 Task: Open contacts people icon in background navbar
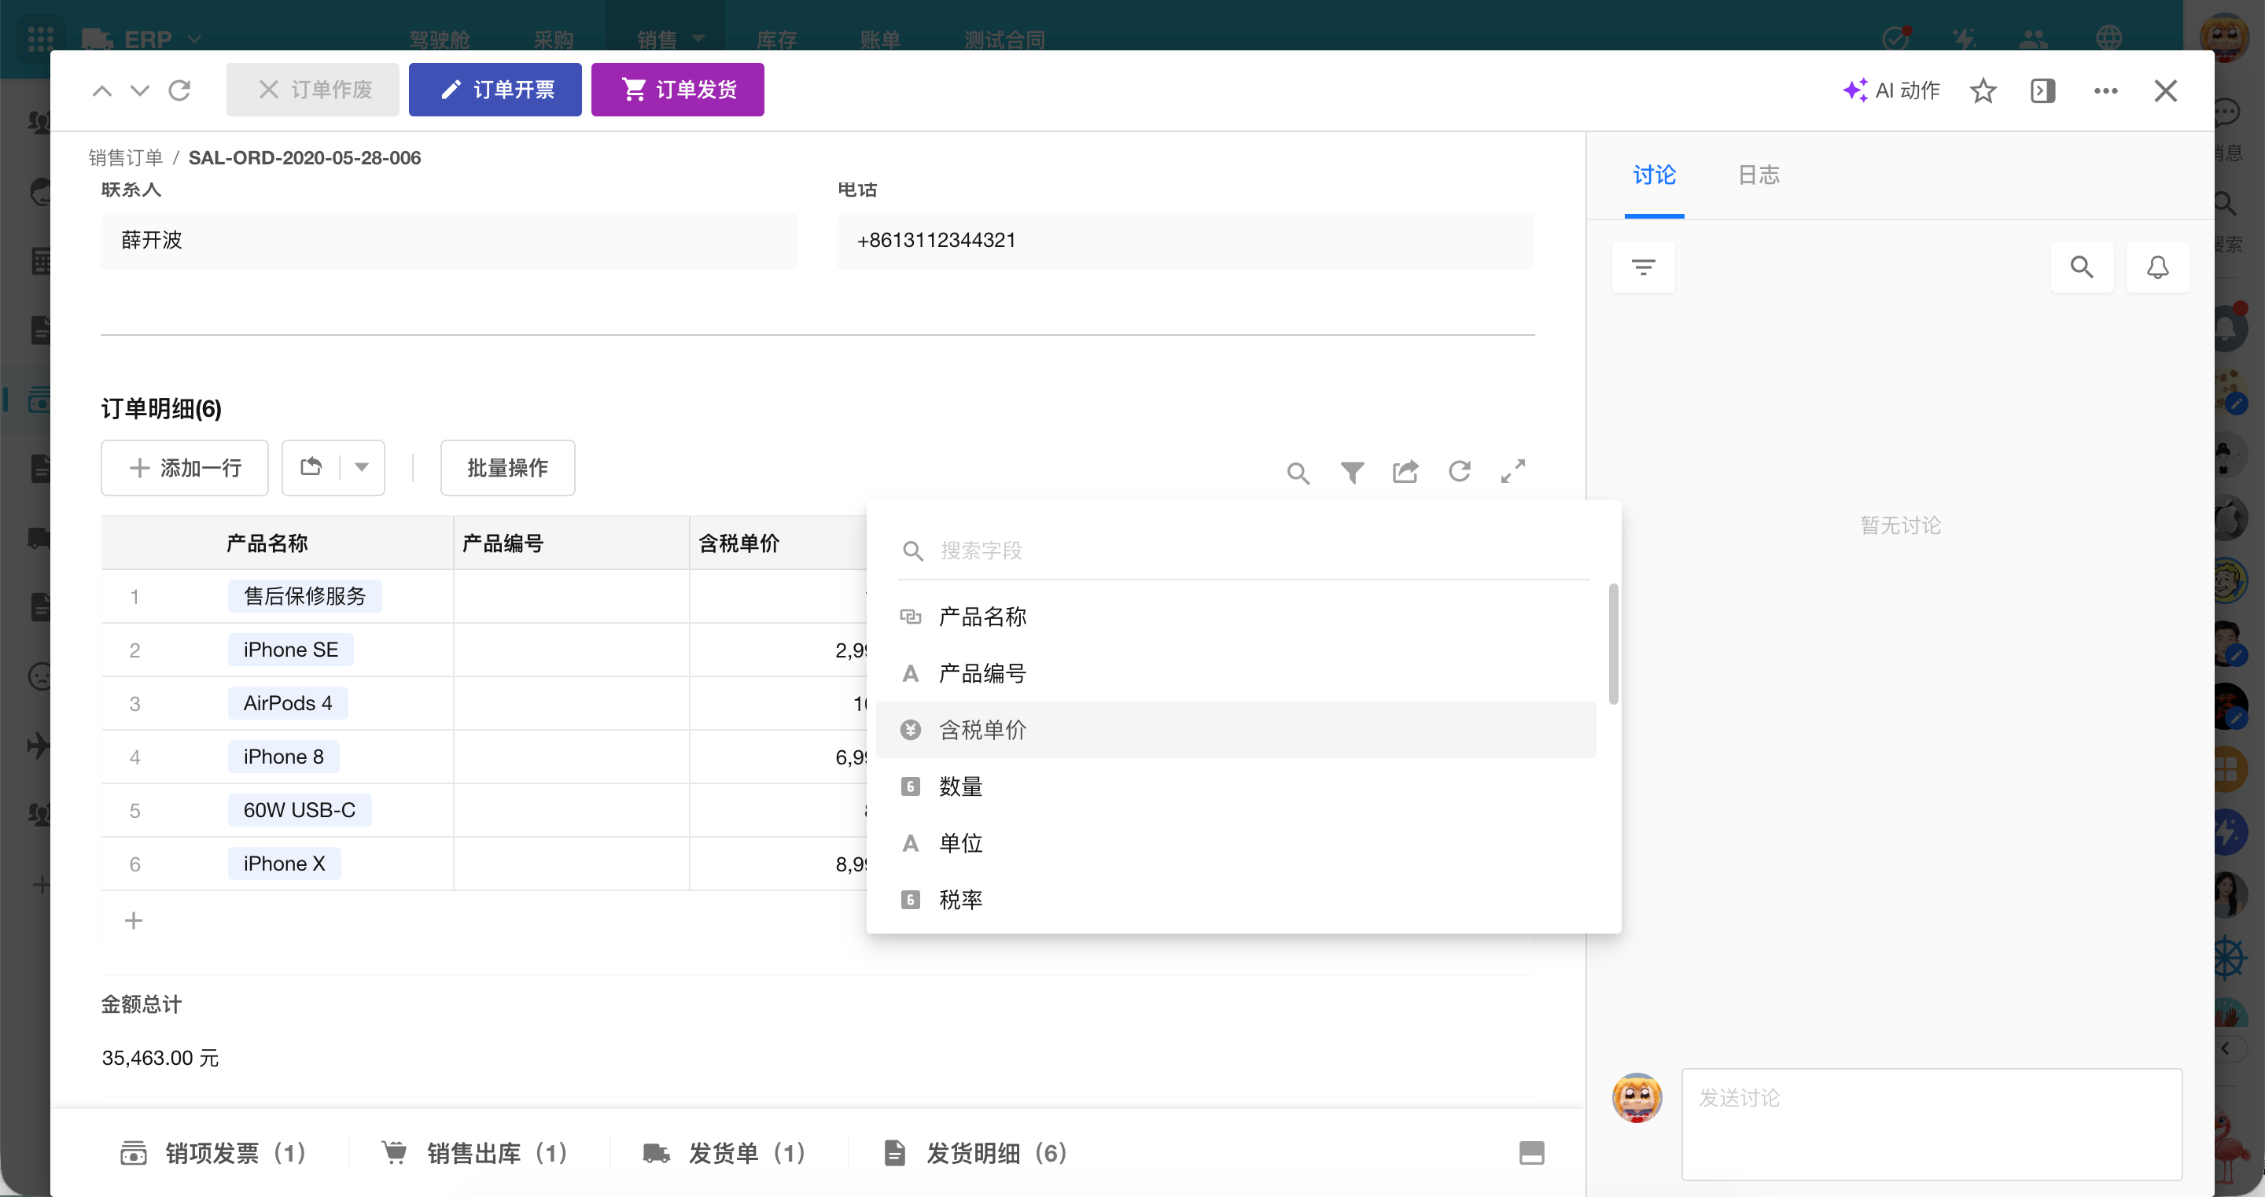click(2034, 38)
